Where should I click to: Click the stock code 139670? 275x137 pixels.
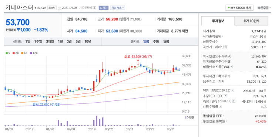(40, 8)
